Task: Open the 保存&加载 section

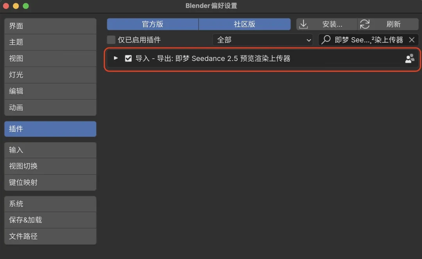Action: coord(50,220)
